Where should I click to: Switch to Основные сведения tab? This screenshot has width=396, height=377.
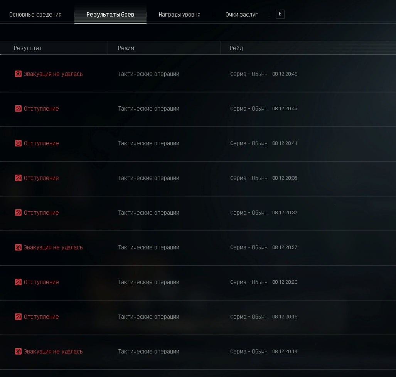35,15
